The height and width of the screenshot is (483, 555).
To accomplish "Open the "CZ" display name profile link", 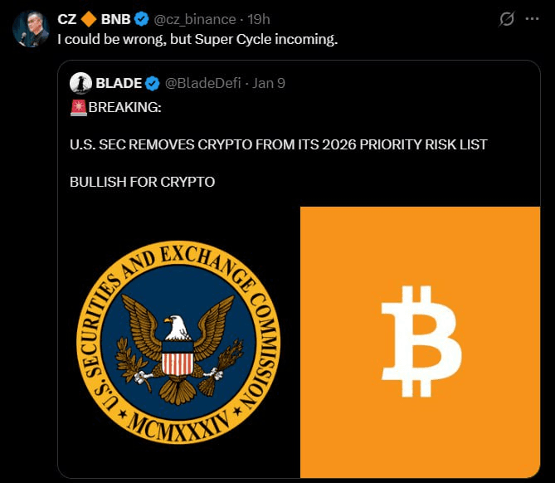I will (67, 19).
